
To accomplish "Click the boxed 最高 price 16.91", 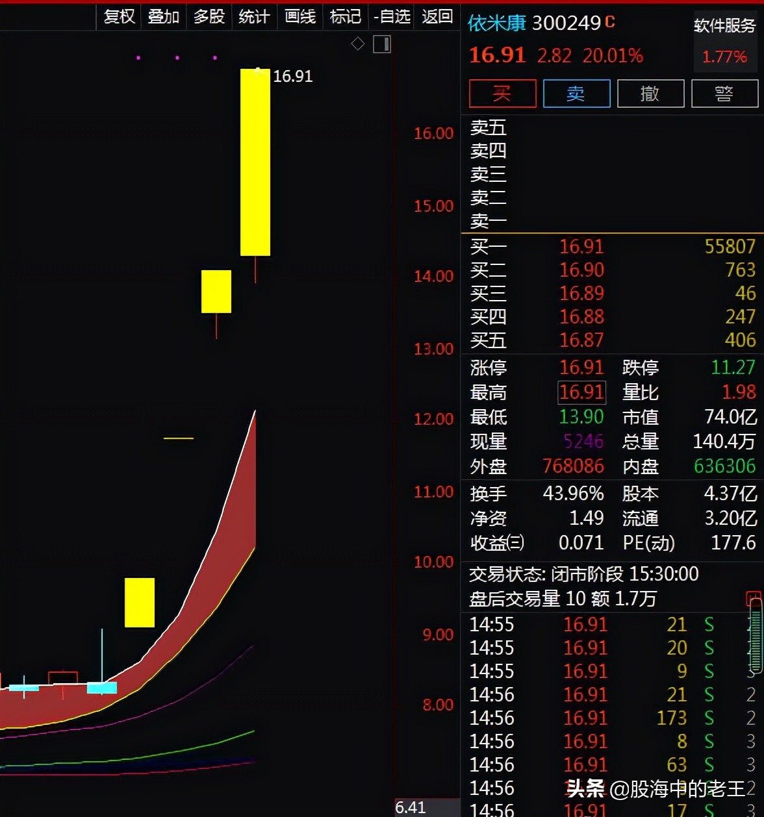I will [581, 392].
